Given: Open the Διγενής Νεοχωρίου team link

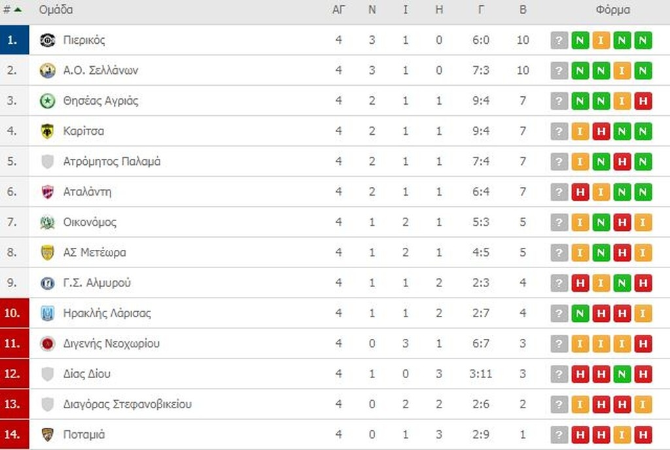Looking at the screenshot, I should [x=111, y=343].
